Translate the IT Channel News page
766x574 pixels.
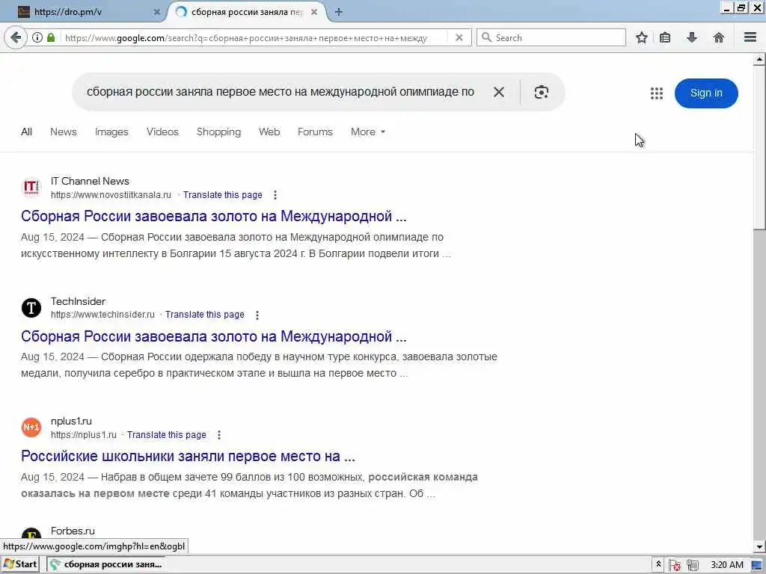tap(223, 195)
